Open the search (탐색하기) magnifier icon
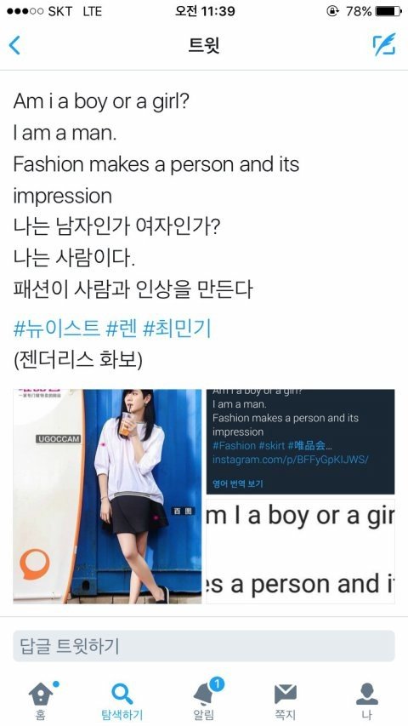The height and width of the screenshot is (726, 408). [x=122, y=694]
